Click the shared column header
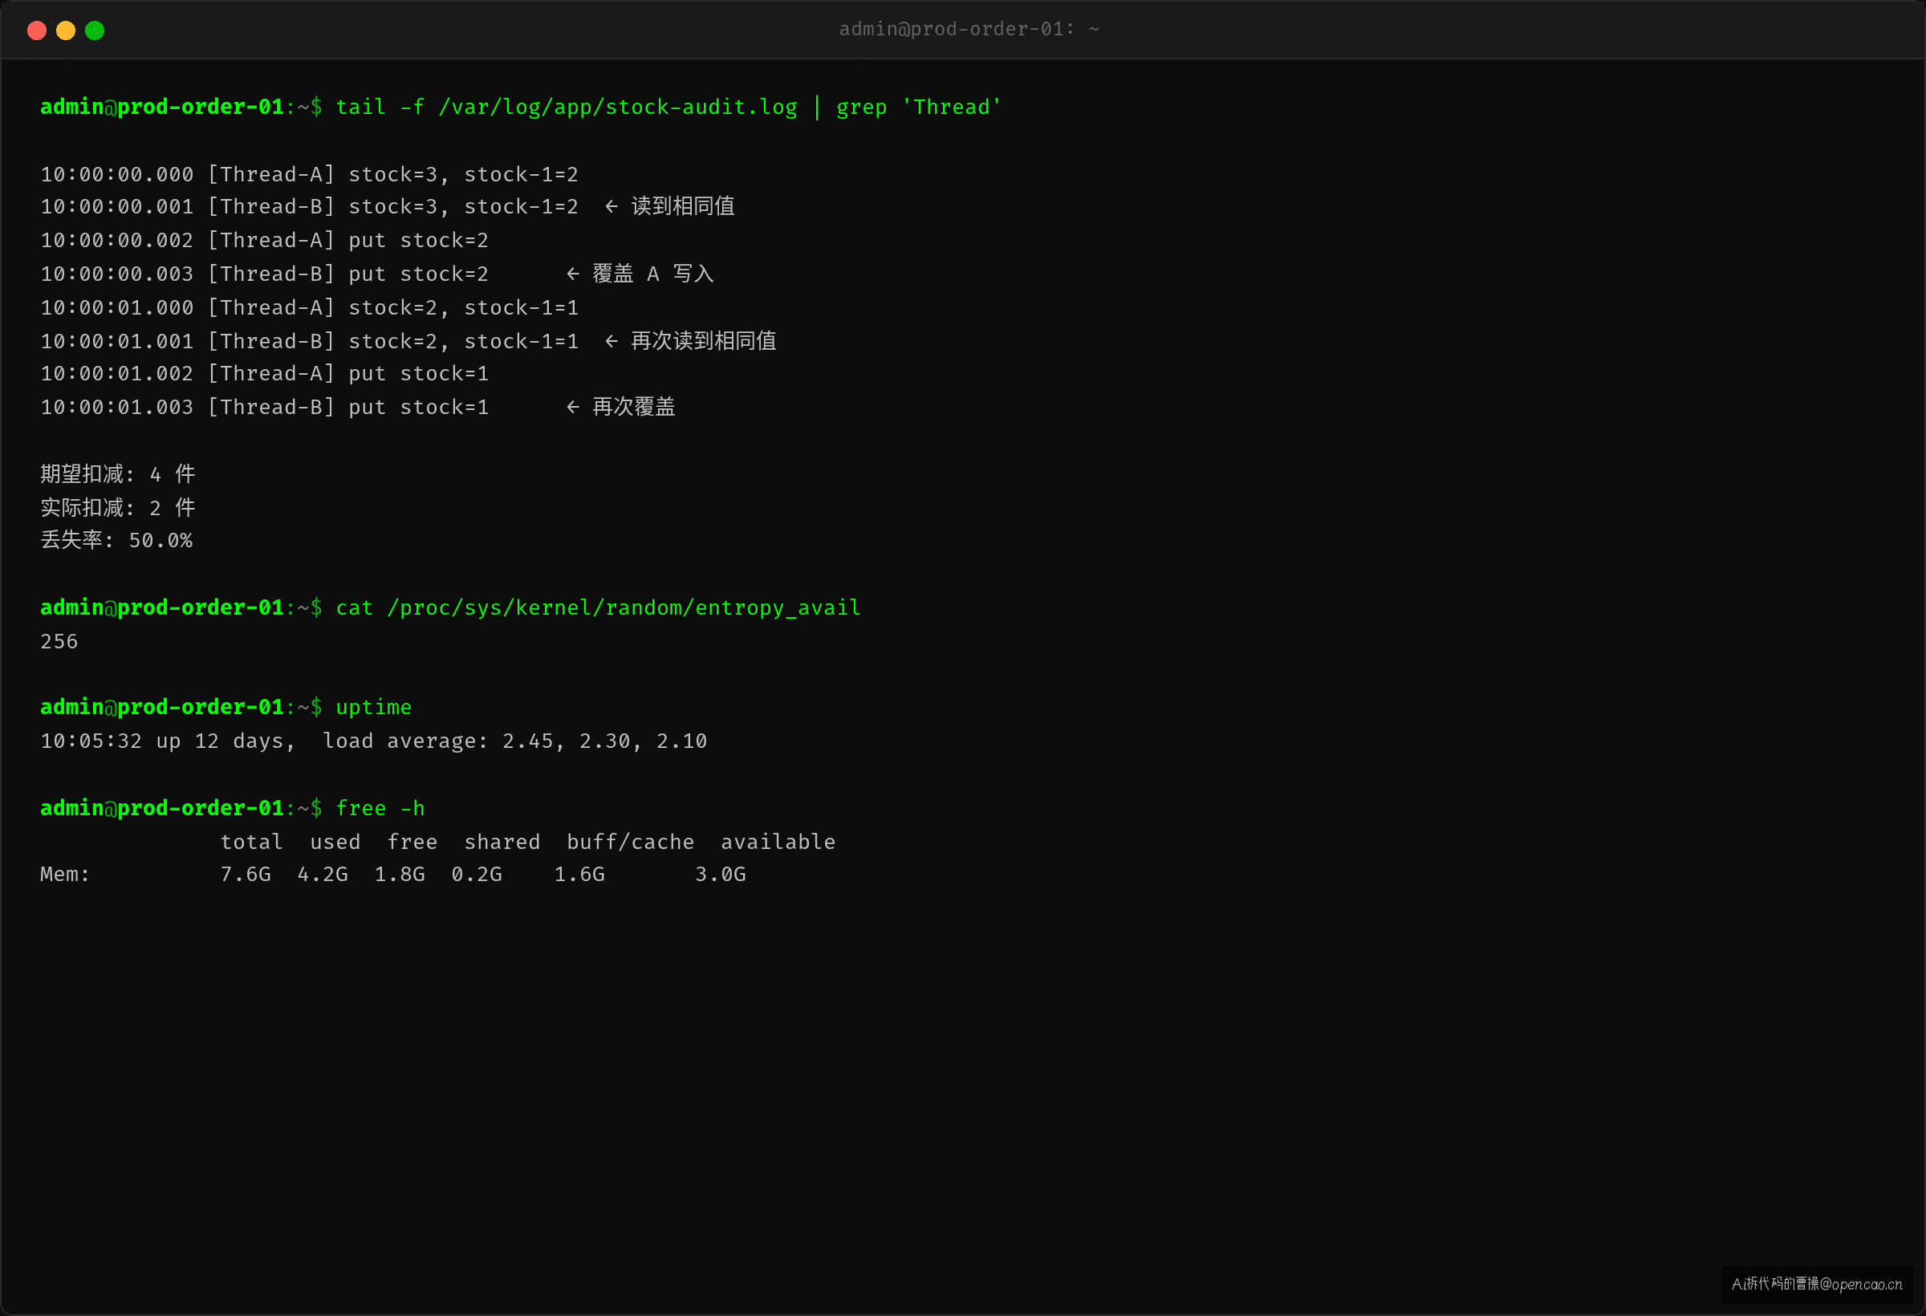The image size is (1926, 1316). (502, 842)
